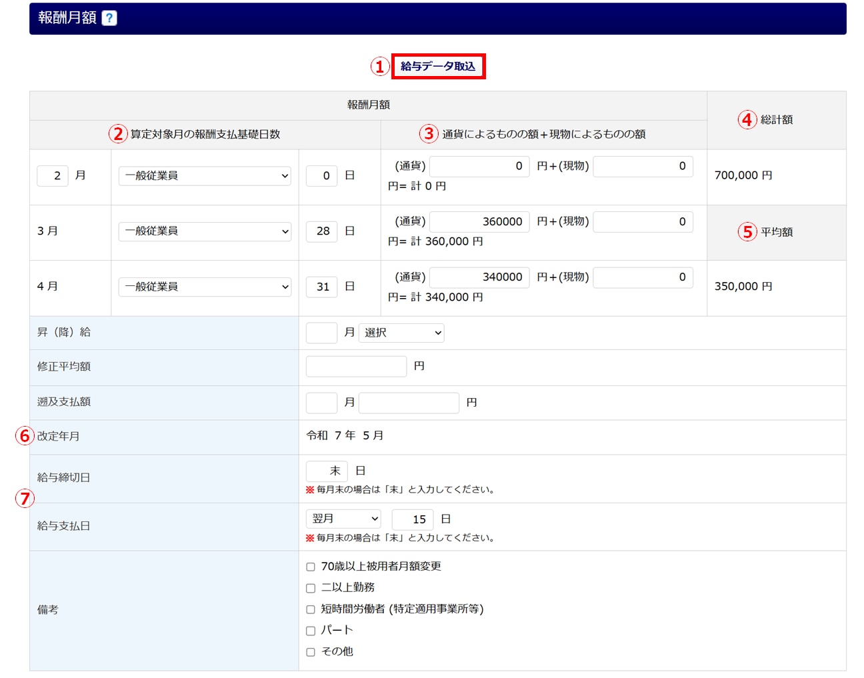
Task: Open the 翌月 dropdown for 給与支払日
Action: [343, 519]
